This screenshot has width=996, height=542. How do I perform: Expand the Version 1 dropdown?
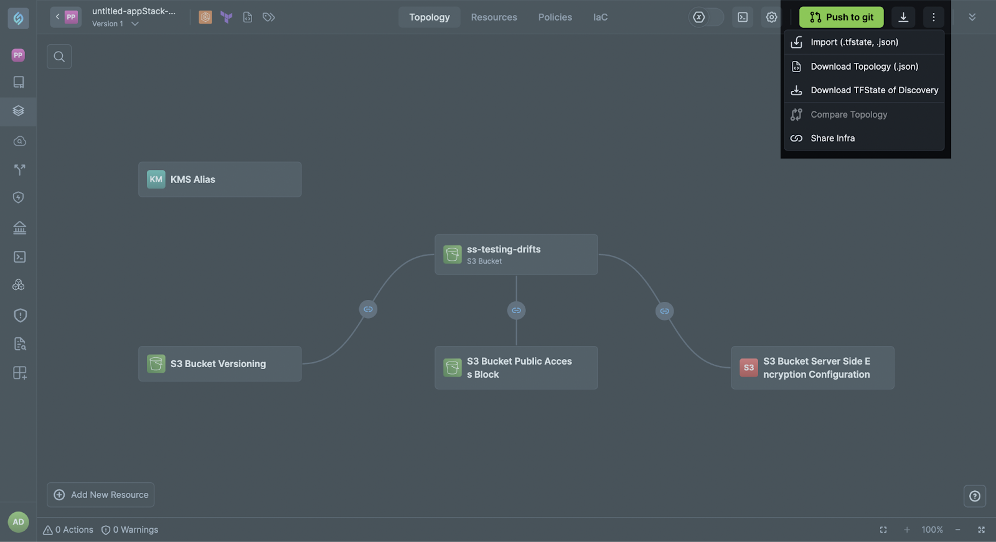pos(134,24)
